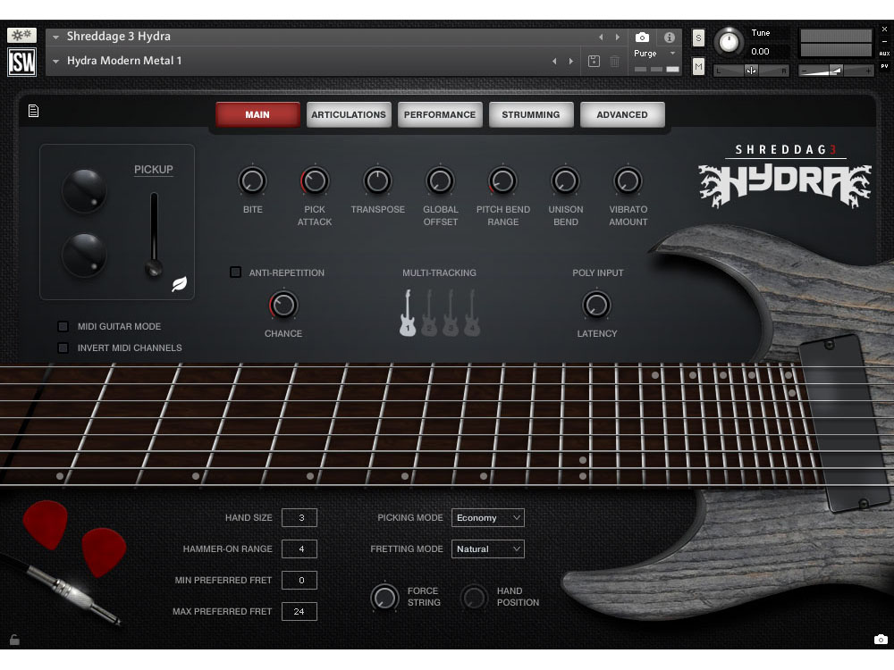Go to next instrument arrow
894x670 pixels.
point(618,37)
